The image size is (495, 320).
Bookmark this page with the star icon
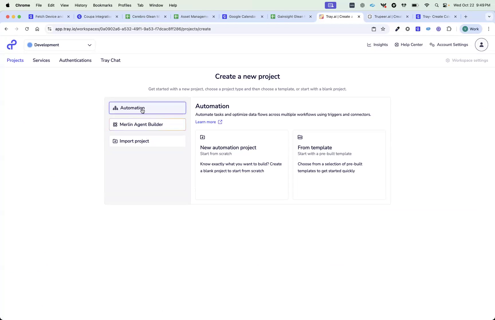click(383, 29)
